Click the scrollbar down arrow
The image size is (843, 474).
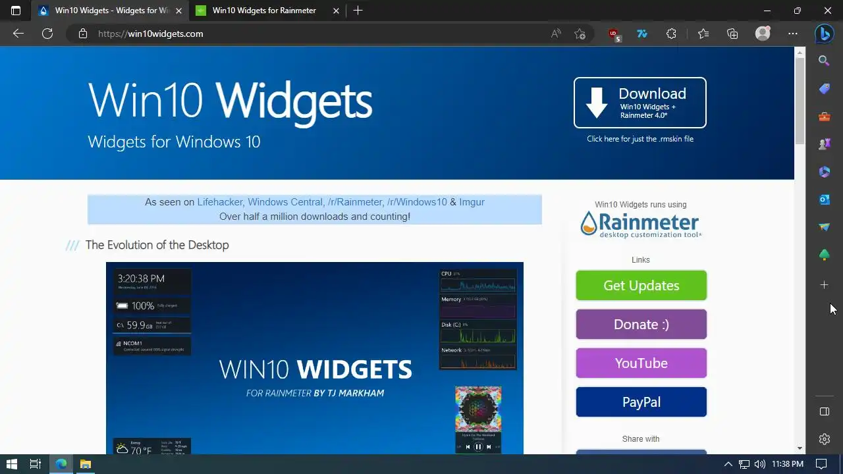(x=800, y=448)
